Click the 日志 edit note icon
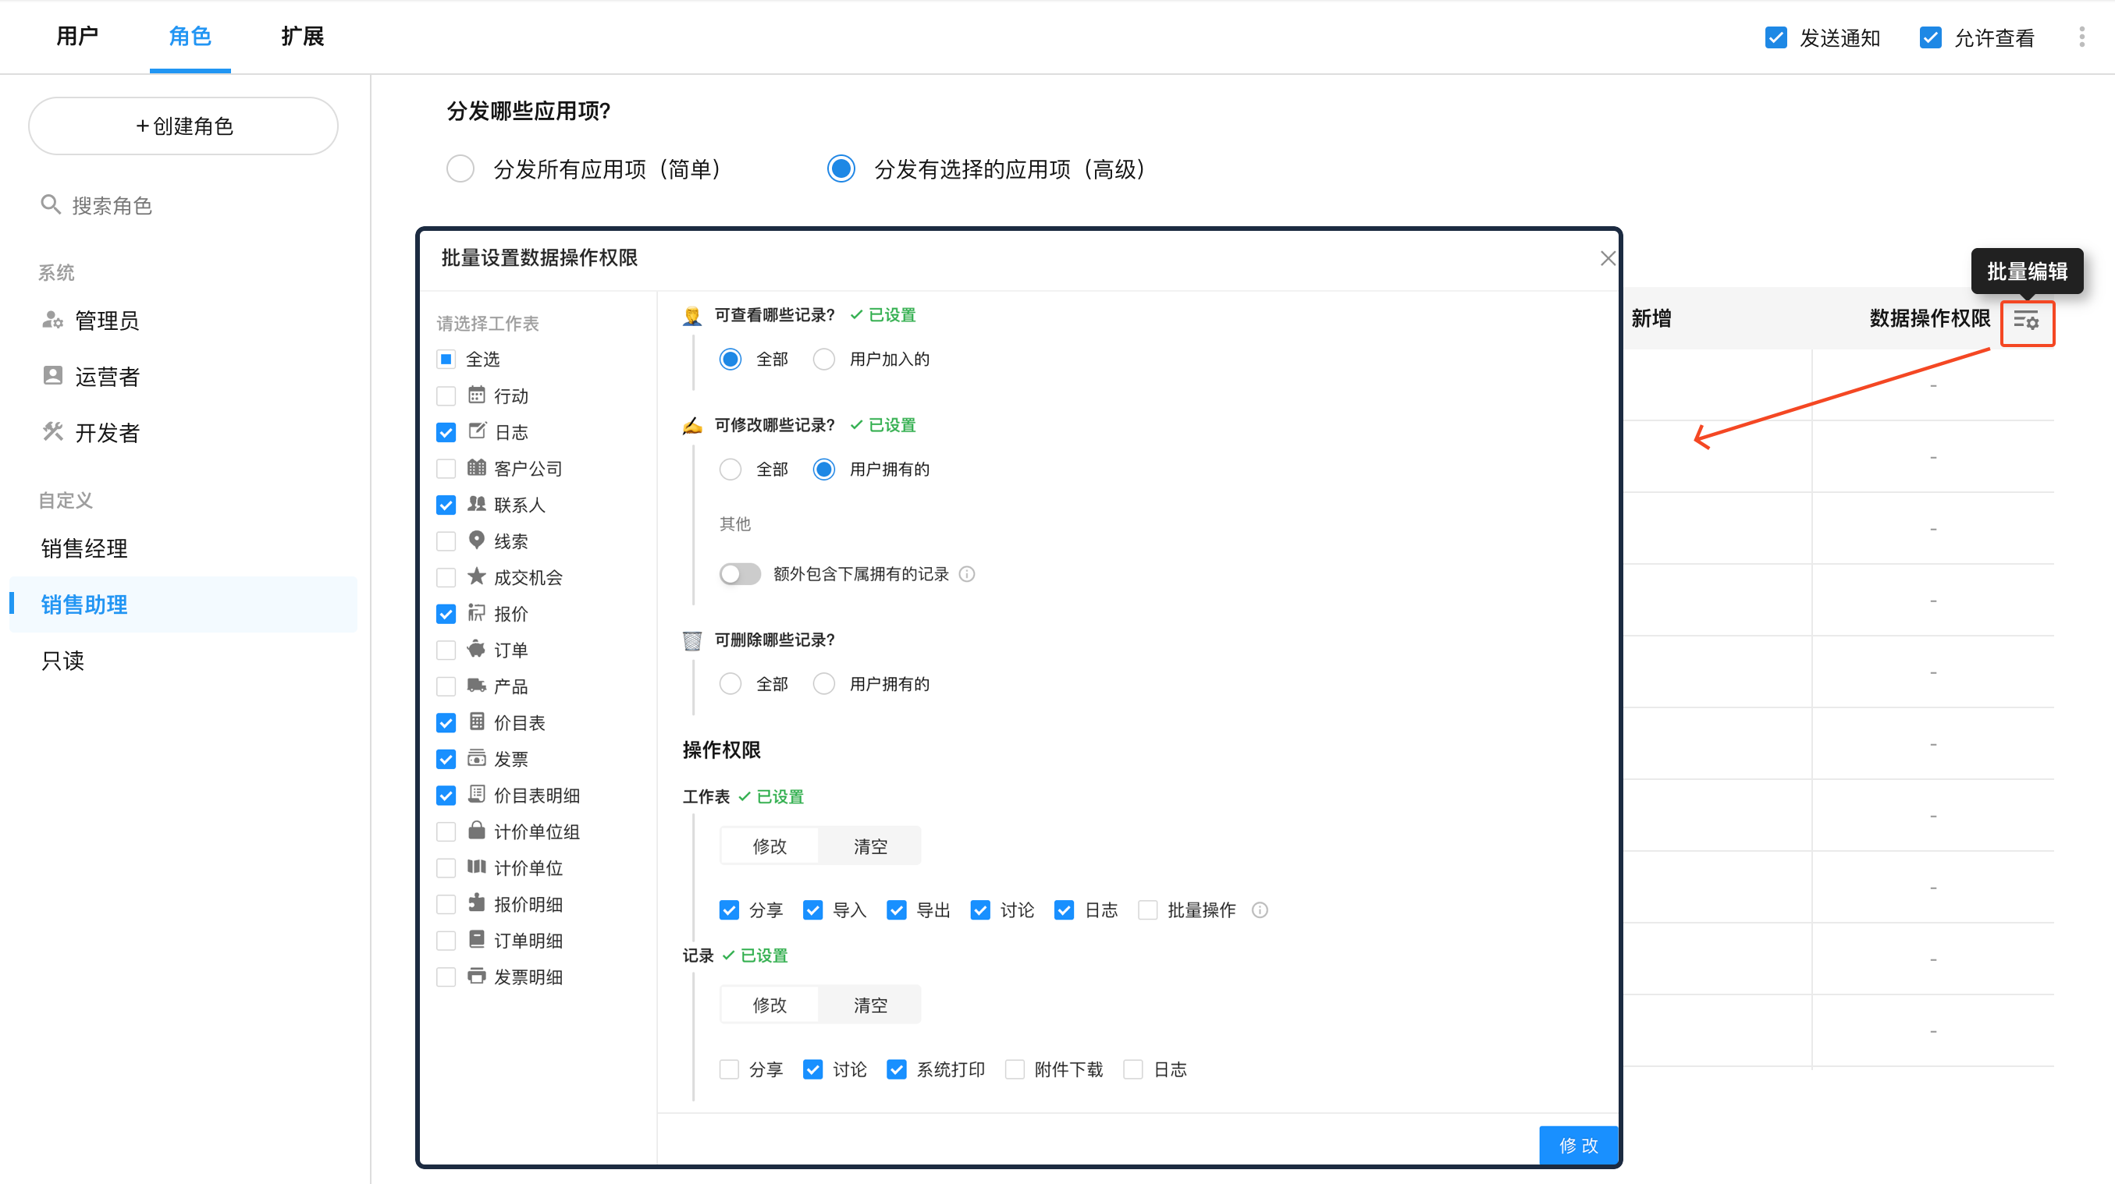This screenshot has height=1184, width=2115. coord(476,431)
